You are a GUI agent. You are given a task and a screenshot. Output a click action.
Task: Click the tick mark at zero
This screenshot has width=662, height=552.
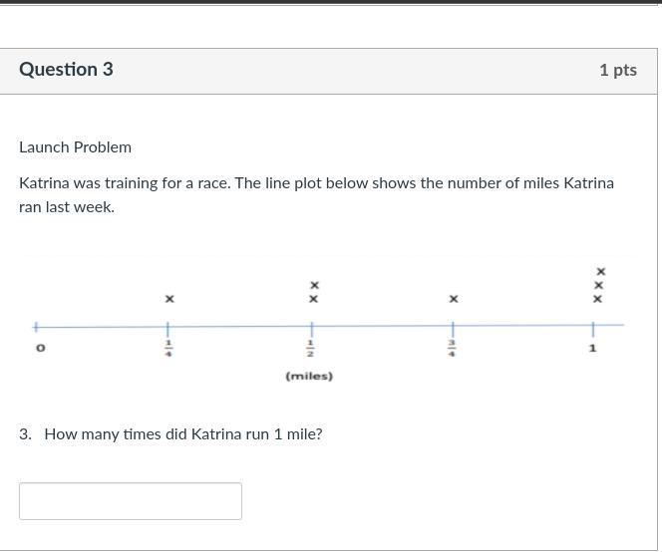[37, 326]
